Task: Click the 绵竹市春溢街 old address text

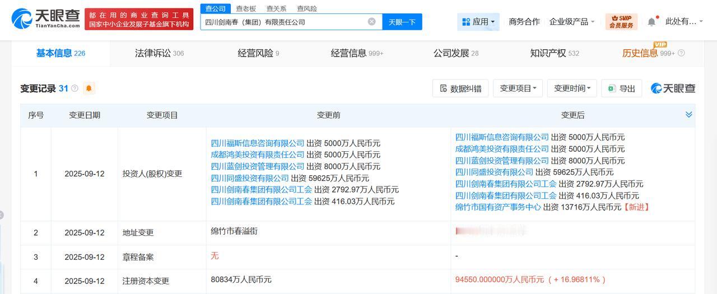Action: [234, 231]
